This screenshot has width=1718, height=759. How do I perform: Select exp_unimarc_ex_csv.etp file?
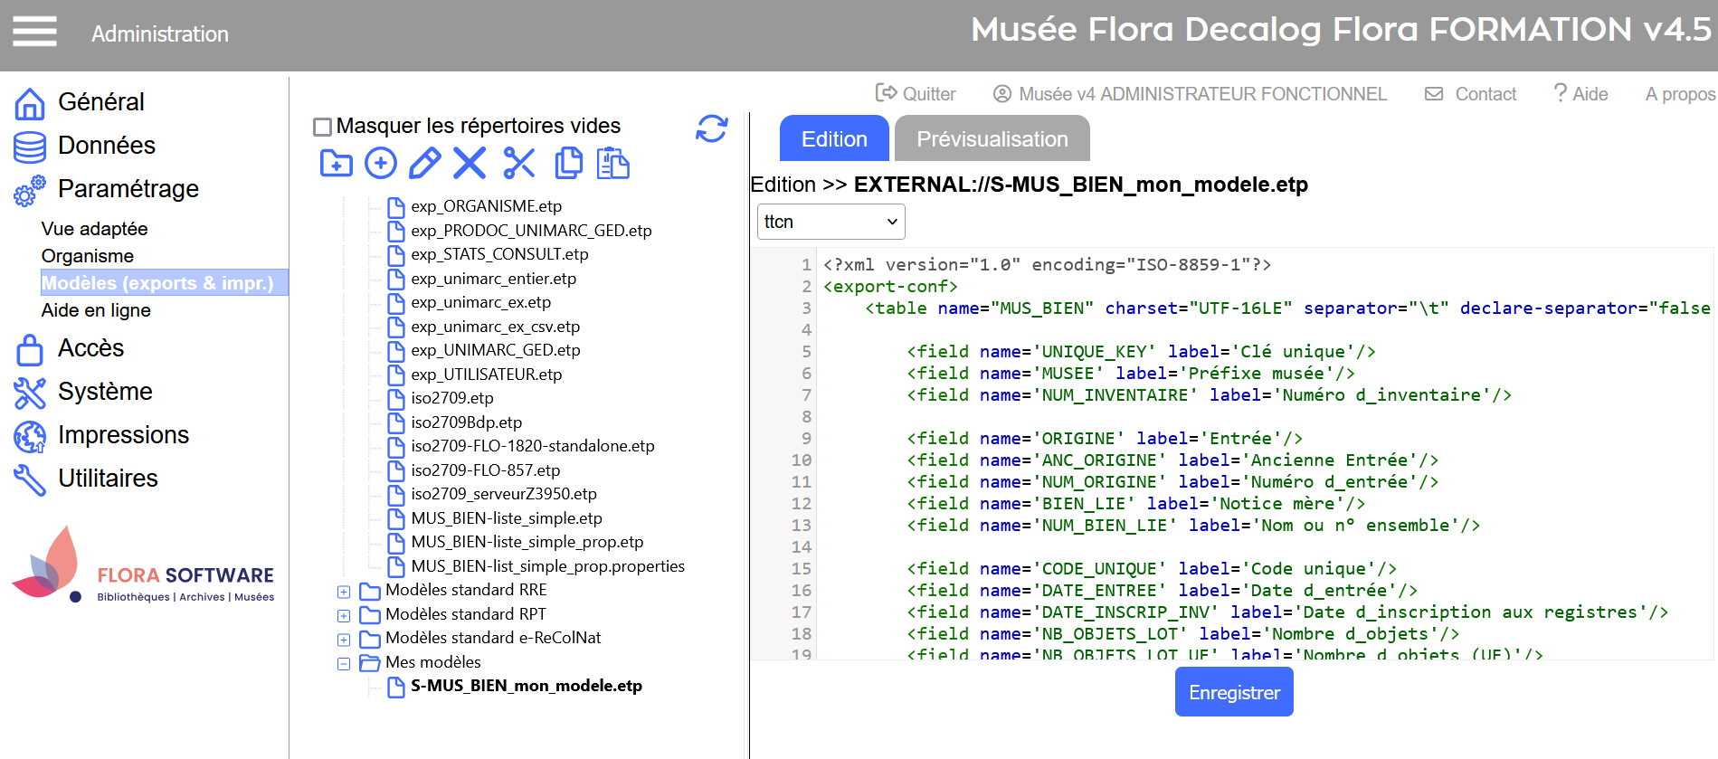point(495,327)
